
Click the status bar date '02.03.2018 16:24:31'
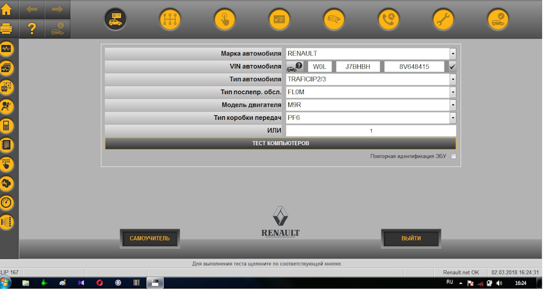point(515,273)
